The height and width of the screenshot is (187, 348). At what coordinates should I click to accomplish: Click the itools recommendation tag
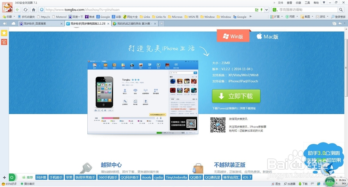pos(147,177)
